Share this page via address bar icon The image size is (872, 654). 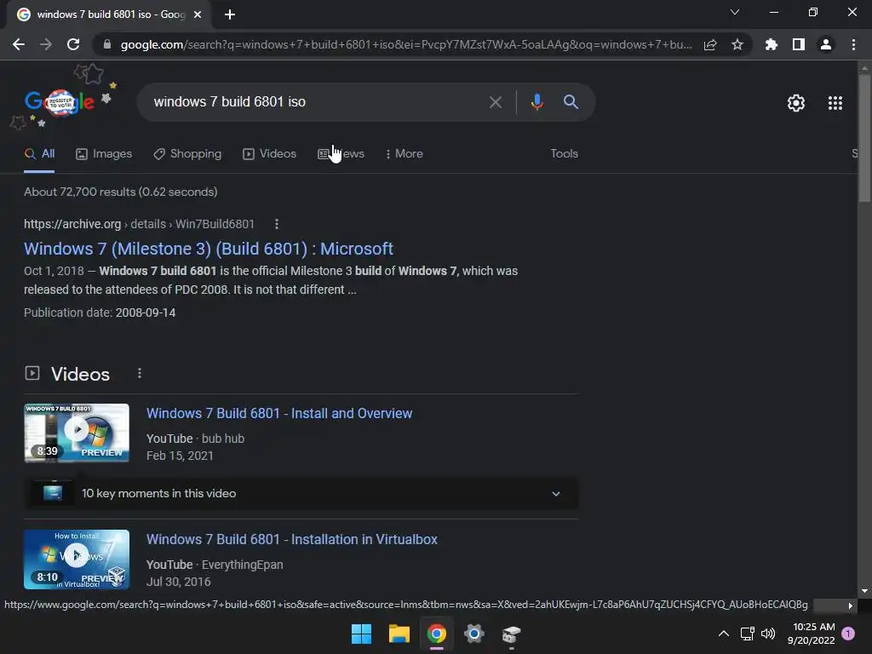click(710, 44)
